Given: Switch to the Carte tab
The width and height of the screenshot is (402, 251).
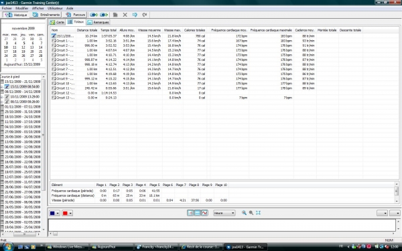Looking at the screenshot, I should point(58,22).
